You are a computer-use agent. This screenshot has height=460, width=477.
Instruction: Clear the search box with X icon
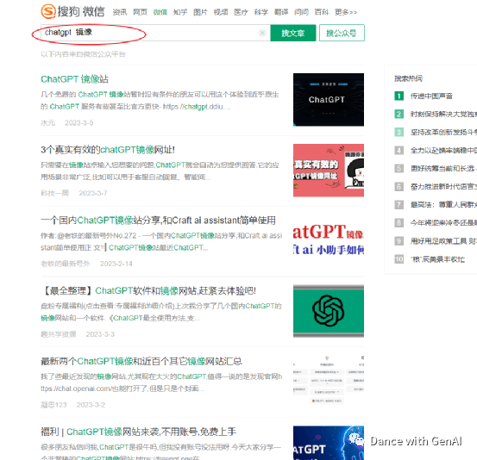pyautogui.click(x=262, y=33)
